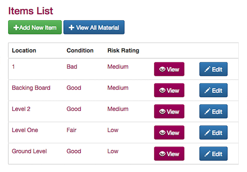Click pencil icon in Level One row
Image resolution: width=247 pixels, height=172 pixels.
pos(207,133)
